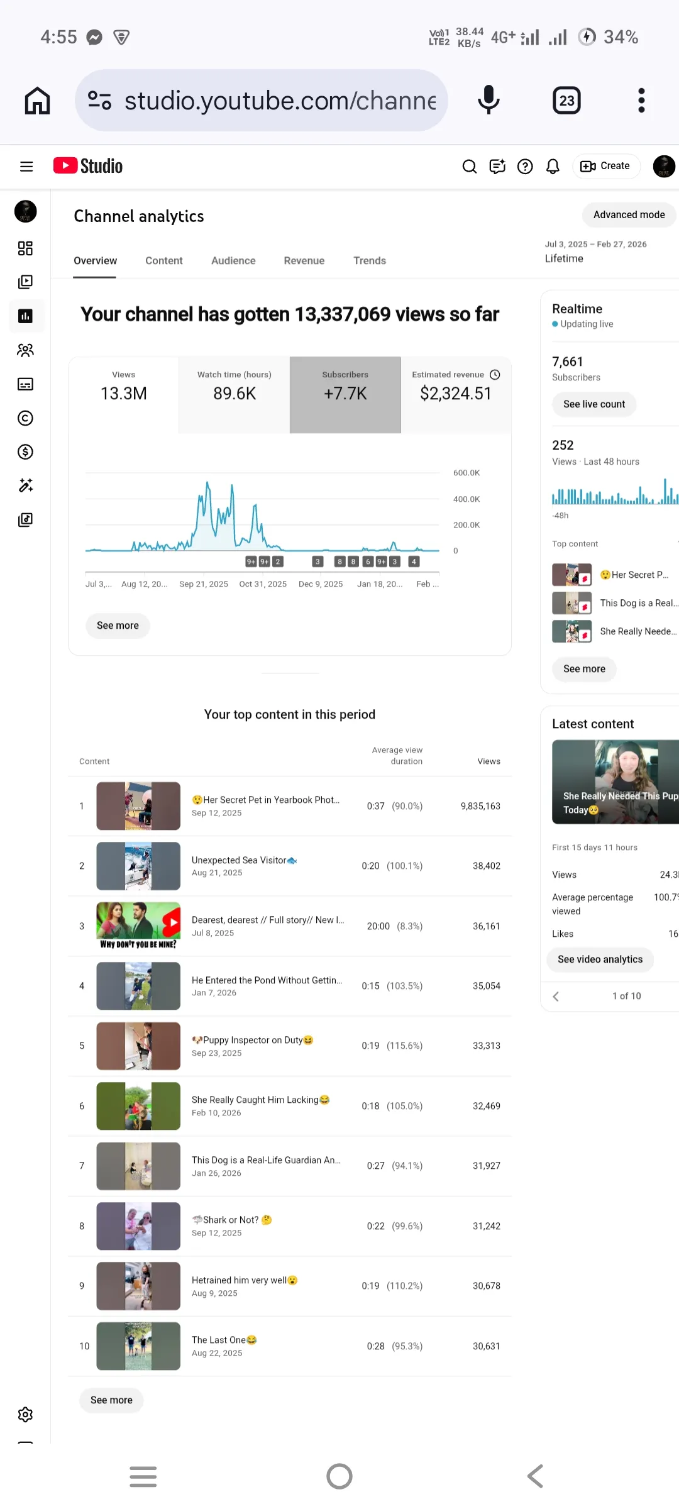This screenshot has height=1509, width=679.
Task: Open Studio search magnifier
Action: click(x=470, y=166)
